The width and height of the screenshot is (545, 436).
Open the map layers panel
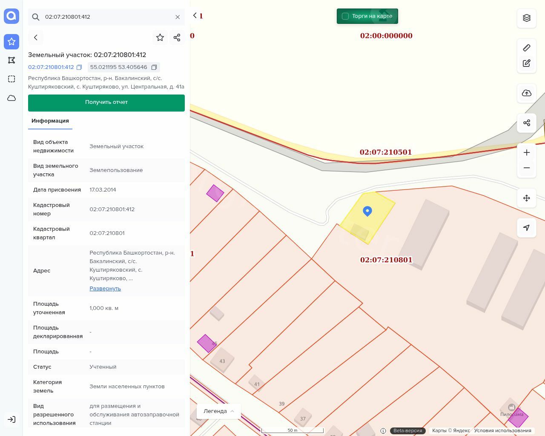click(526, 18)
